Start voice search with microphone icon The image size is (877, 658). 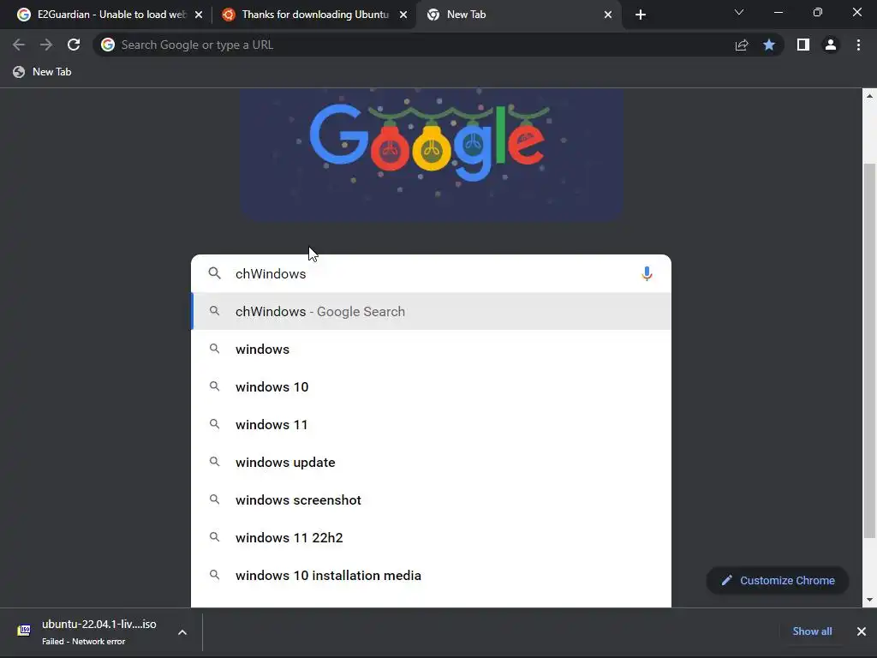(x=647, y=273)
